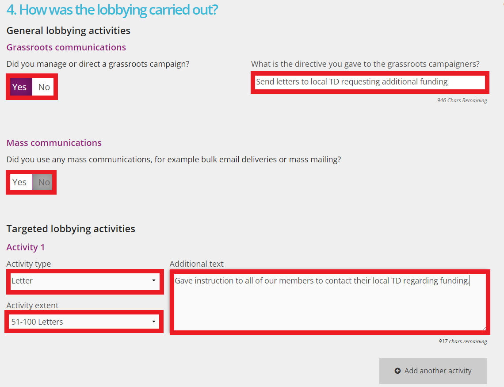Select No for managing a grassroots campaign
The image size is (504, 387).
44,87
